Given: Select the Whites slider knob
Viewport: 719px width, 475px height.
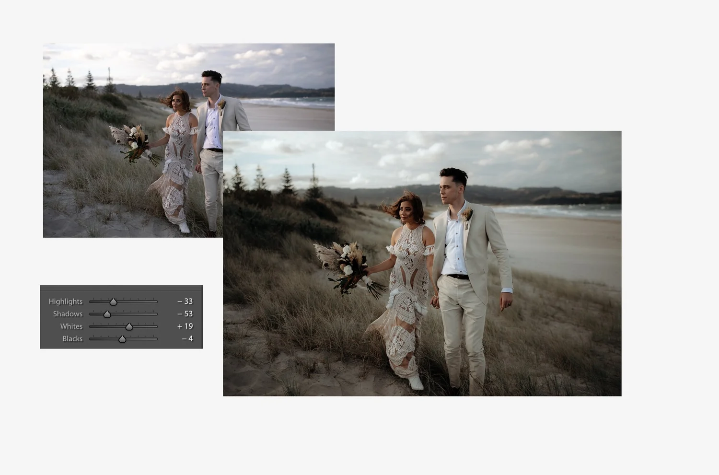Looking at the screenshot, I should tap(130, 326).
